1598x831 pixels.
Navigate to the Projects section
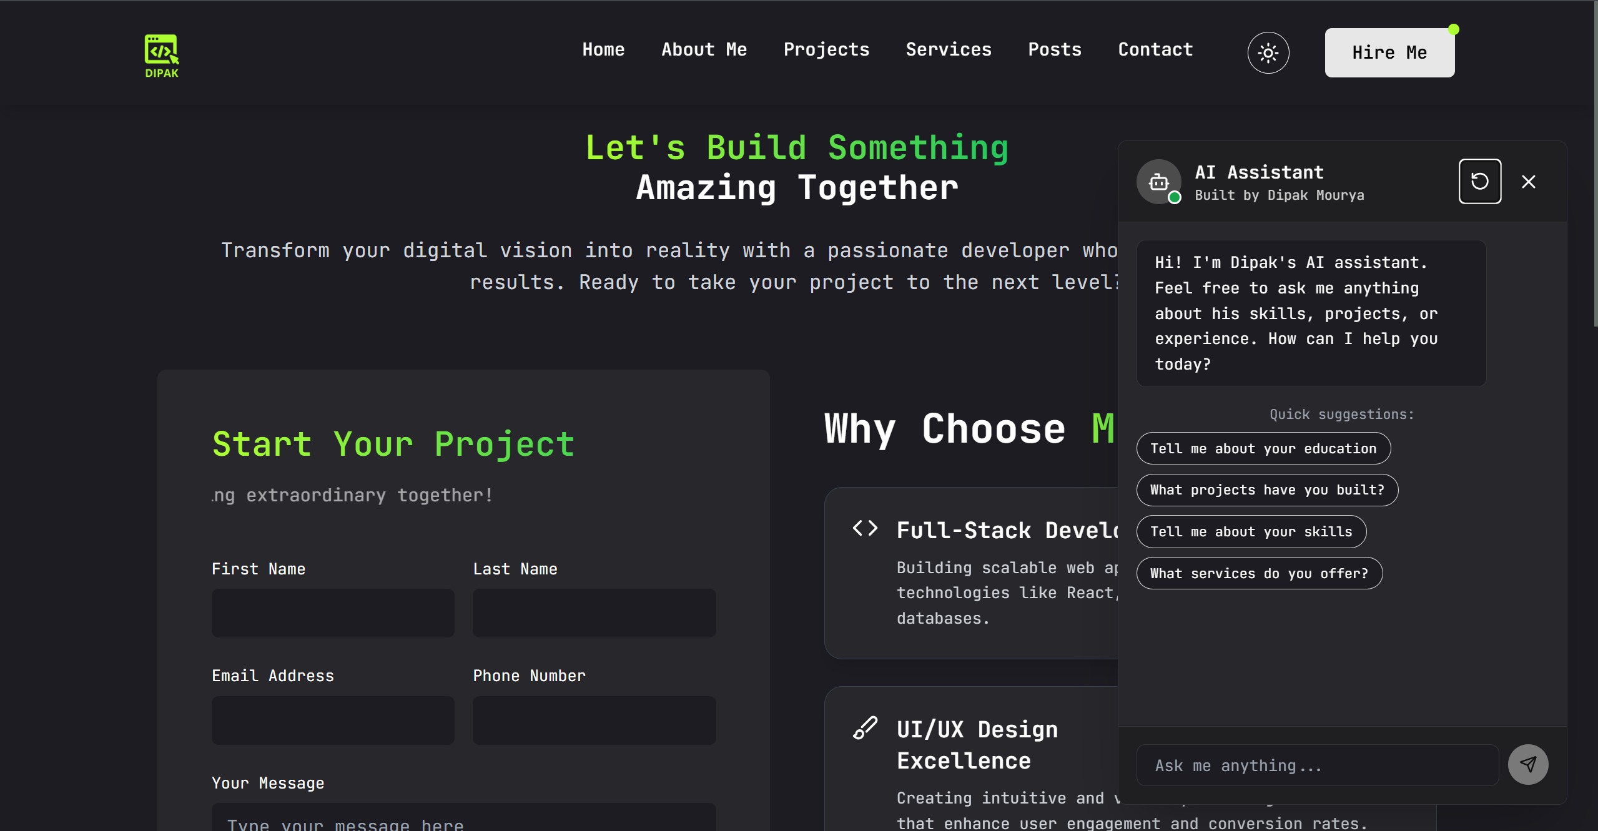point(826,49)
